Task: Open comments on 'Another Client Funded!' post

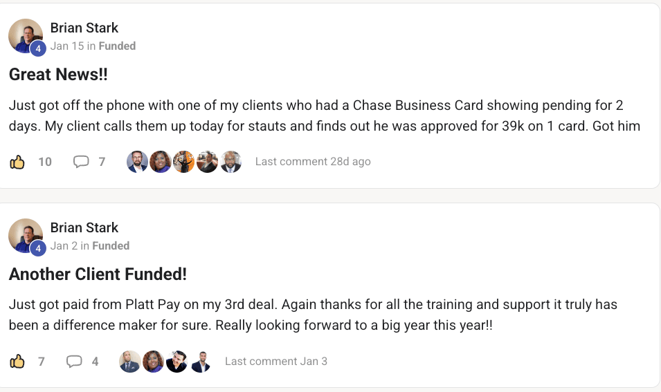Action: click(x=74, y=362)
